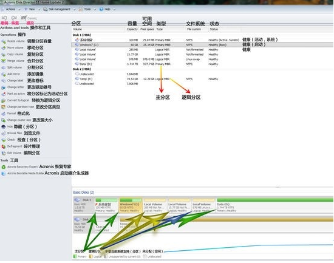Open the Change cluster size operation

[16, 120]
